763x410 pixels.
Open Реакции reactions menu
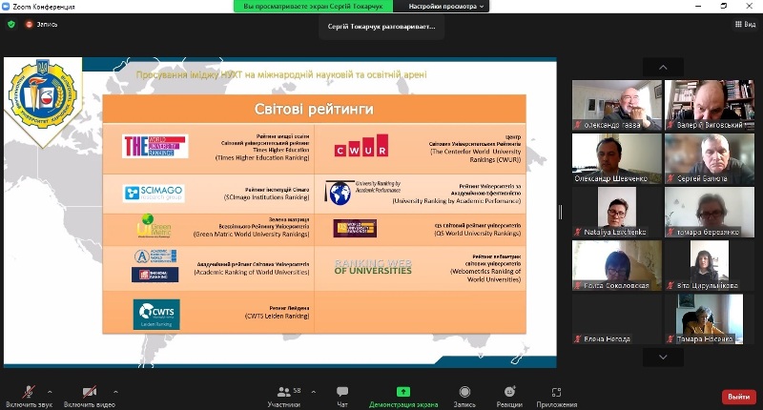point(509,397)
